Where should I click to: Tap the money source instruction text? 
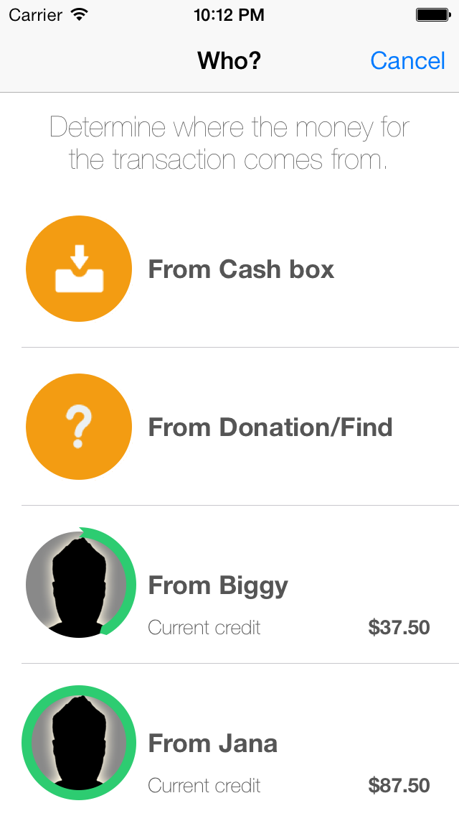[229, 143]
